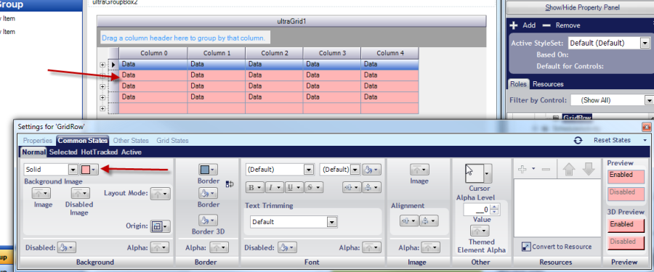654x272 pixels.
Task: Expand the first grid row
Action: pos(102,65)
